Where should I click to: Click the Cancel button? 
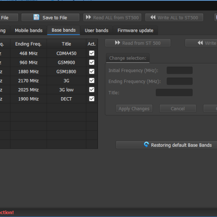point(178,108)
